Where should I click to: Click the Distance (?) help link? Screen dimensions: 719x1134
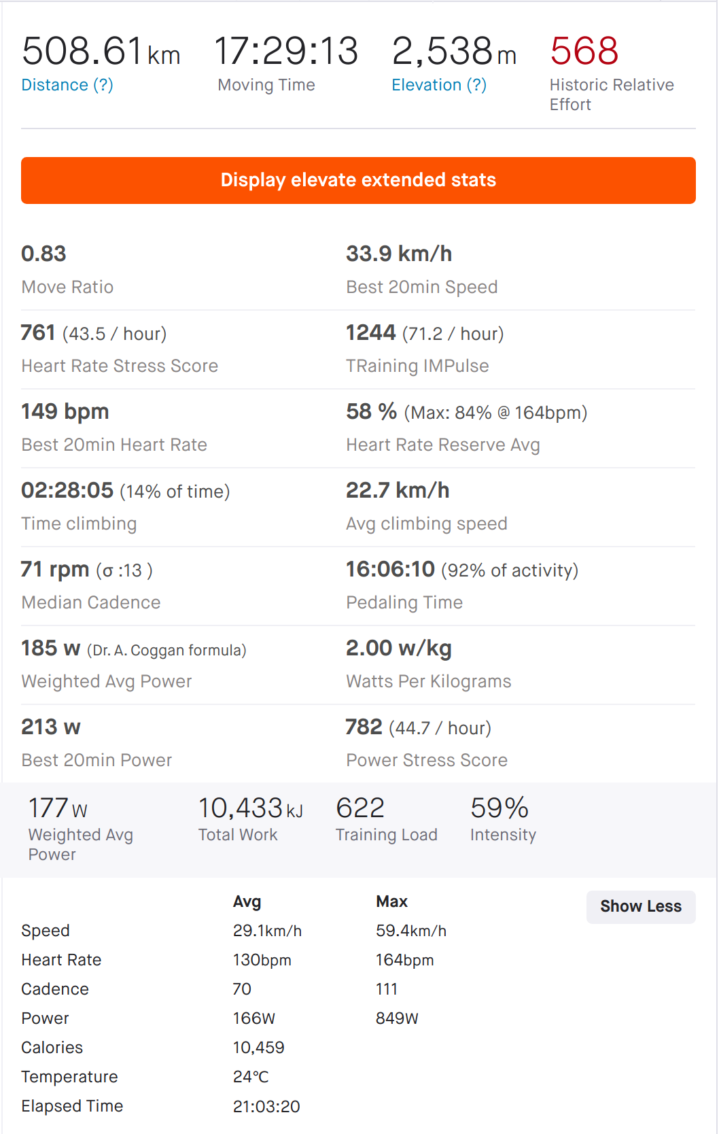coord(67,85)
